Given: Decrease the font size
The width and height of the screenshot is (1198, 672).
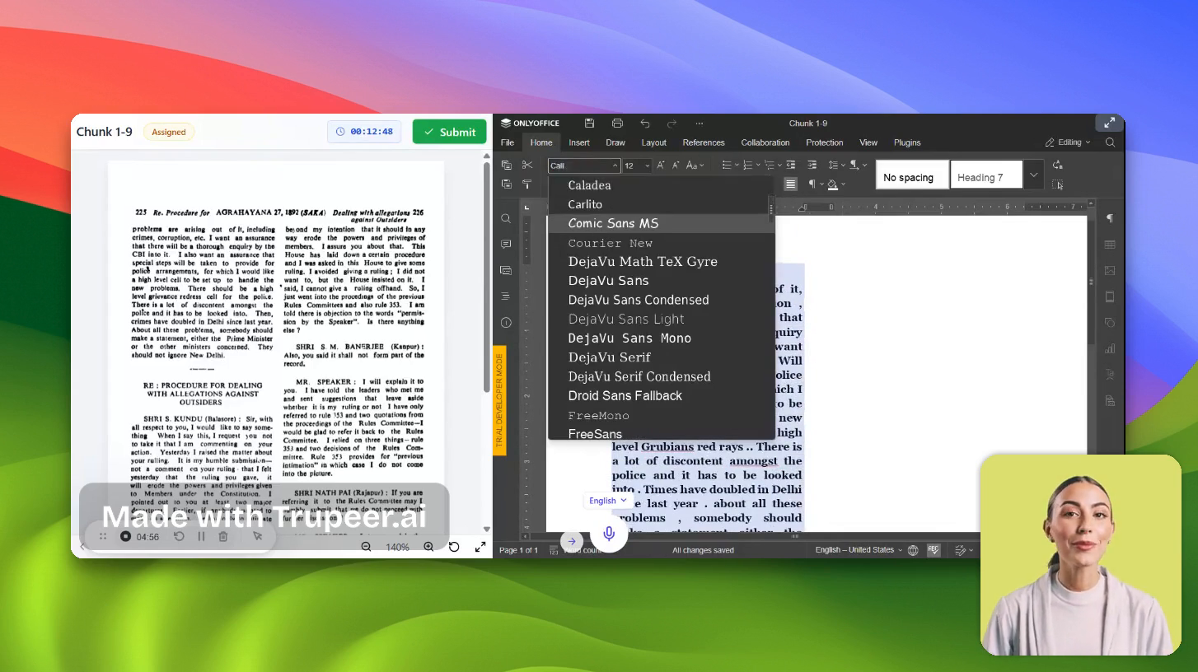Looking at the screenshot, I should point(676,166).
